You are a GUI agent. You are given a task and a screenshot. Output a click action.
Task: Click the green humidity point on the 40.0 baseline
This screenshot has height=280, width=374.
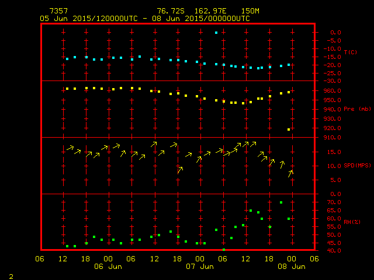pos(224,250)
